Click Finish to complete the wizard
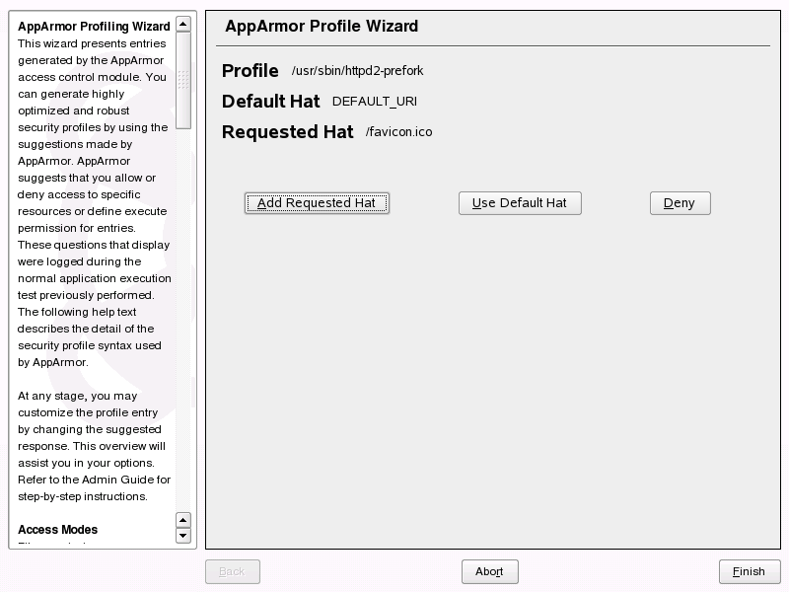The height and width of the screenshot is (592, 789). pyautogui.click(x=749, y=571)
